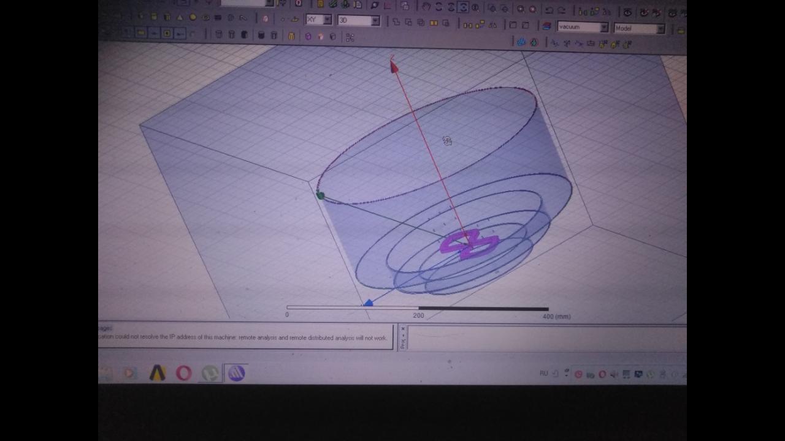This screenshot has height=441, width=785.
Task: Click the vertical Prog panel label
Action: pyautogui.click(x=403, y=344)
